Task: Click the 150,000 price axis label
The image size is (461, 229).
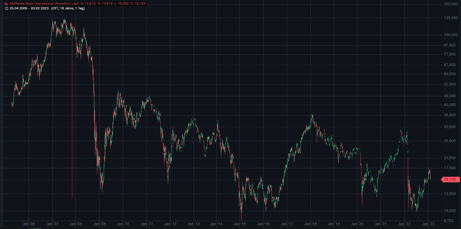Action: [x=451, y=4]
